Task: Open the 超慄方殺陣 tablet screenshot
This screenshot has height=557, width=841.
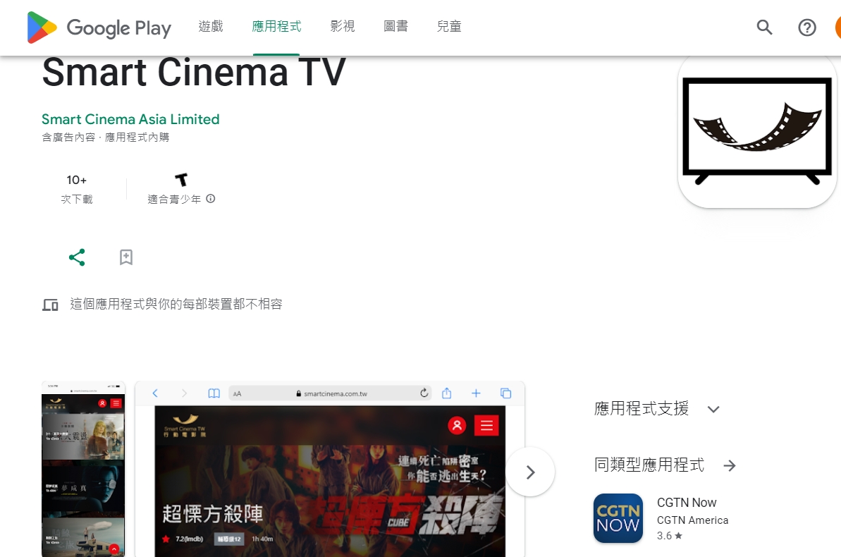Action: coord(330,469)
